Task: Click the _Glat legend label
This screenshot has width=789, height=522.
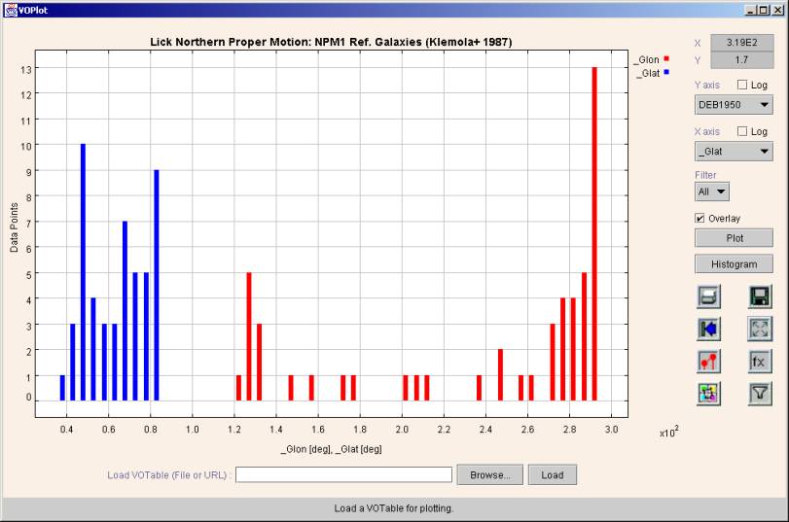Action: click(x=648, y=74)
